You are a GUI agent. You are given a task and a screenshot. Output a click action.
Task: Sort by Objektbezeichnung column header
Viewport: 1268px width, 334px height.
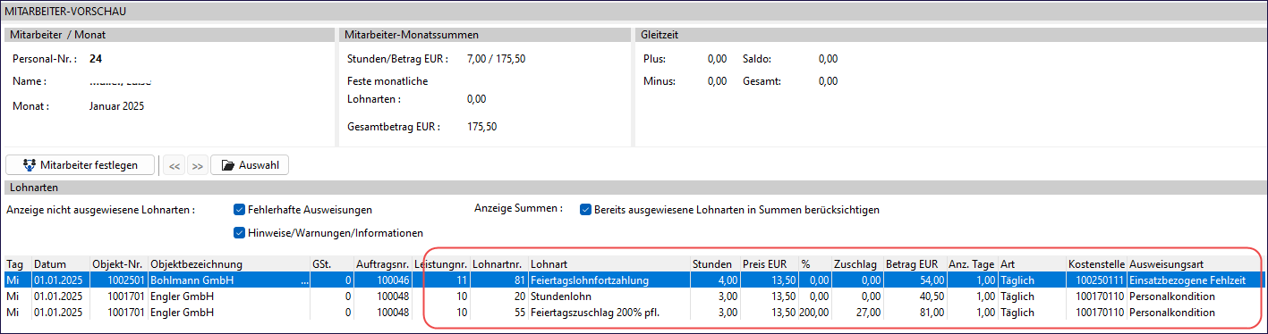pos(228,264)
